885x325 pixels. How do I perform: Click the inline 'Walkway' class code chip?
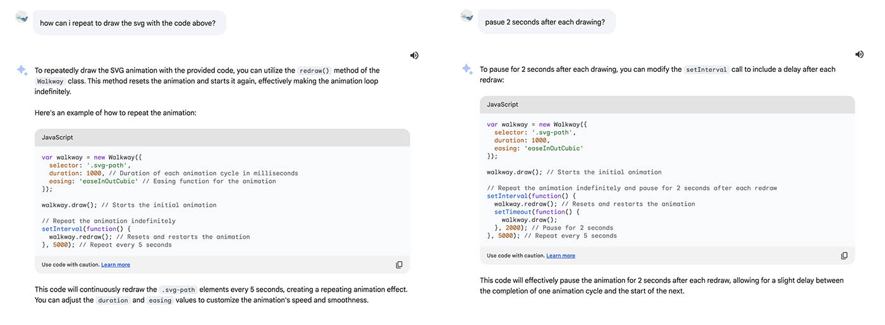click(50, 81)
